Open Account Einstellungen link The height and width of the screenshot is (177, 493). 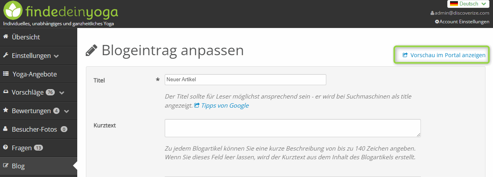tap(464, 22)
